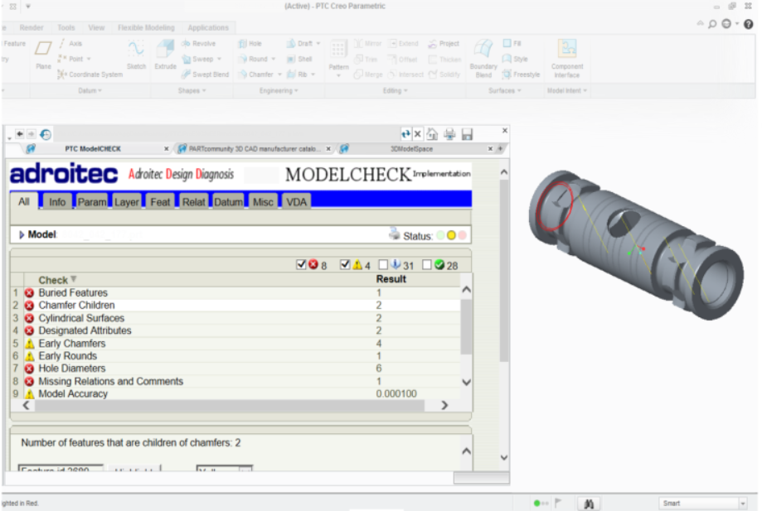Screen dimensions: 762x511
Task: Select the Sketch tool
Action: click(136, 56)
